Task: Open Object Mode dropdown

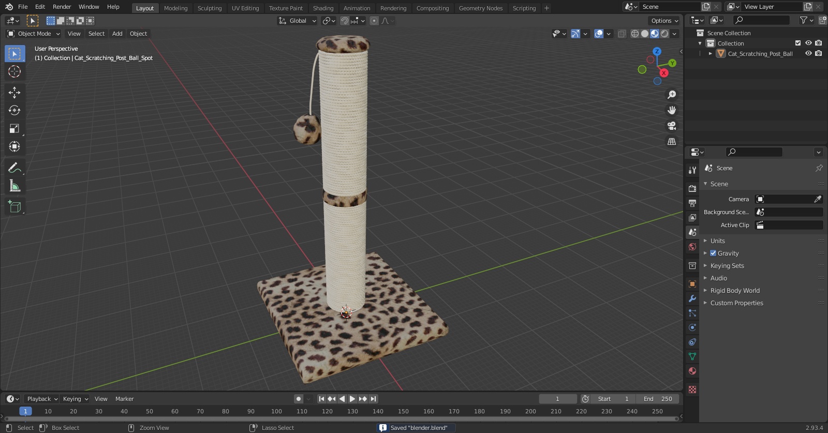Action: [x=33, y=34]
